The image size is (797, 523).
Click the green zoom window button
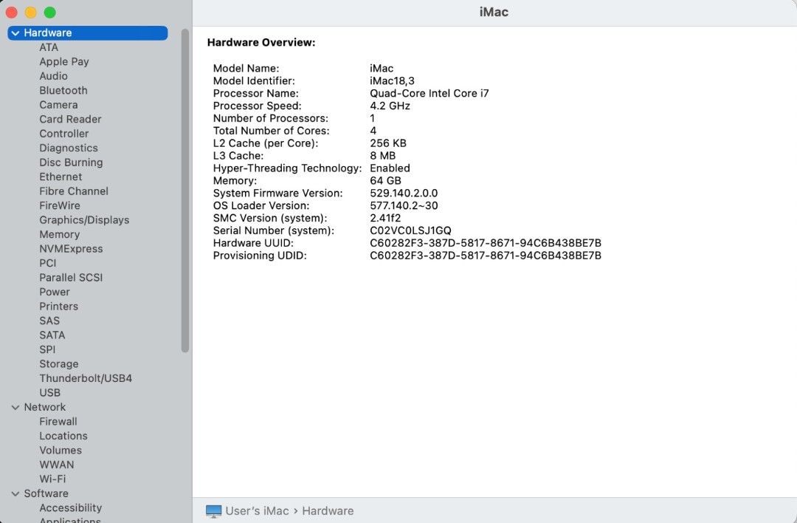(x=50, y=13)
